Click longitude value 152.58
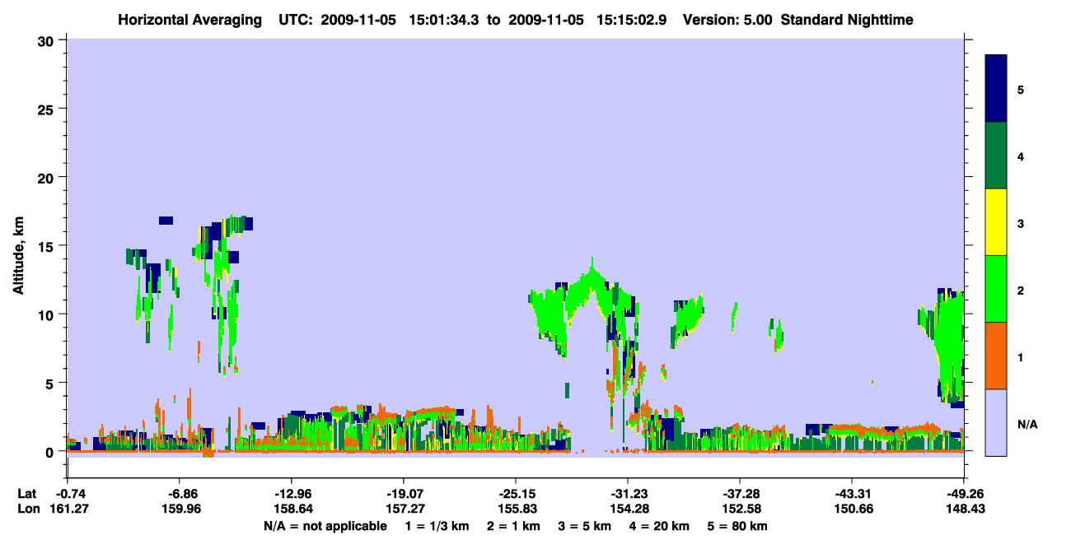The image size is (1071, 549). coord(740,509)
